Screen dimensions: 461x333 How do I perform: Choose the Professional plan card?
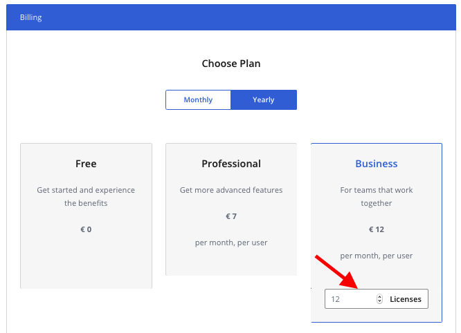tap(231, 209)
